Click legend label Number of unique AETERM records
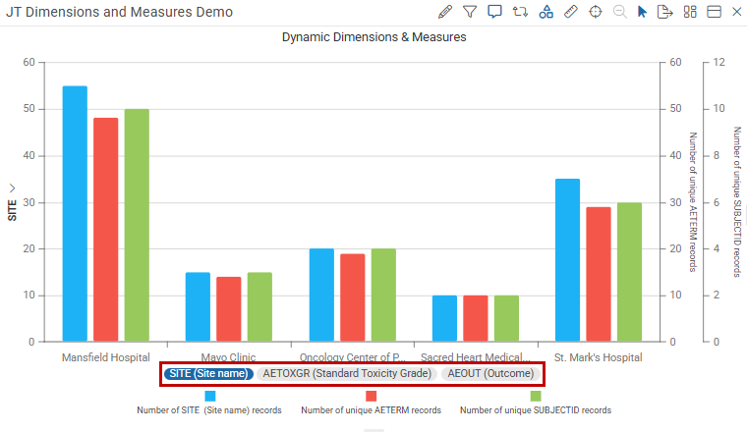Viewport: 747px width, 432px height. pyautogui.click(x=372, y=410)
